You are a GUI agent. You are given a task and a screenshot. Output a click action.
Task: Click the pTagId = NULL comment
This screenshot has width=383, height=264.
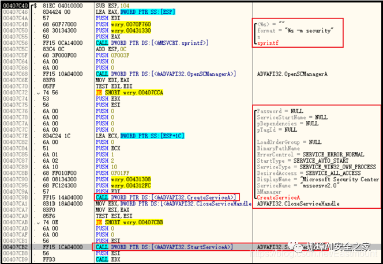point(277,130)
